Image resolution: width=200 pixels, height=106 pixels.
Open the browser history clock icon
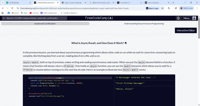pos(169,8)
